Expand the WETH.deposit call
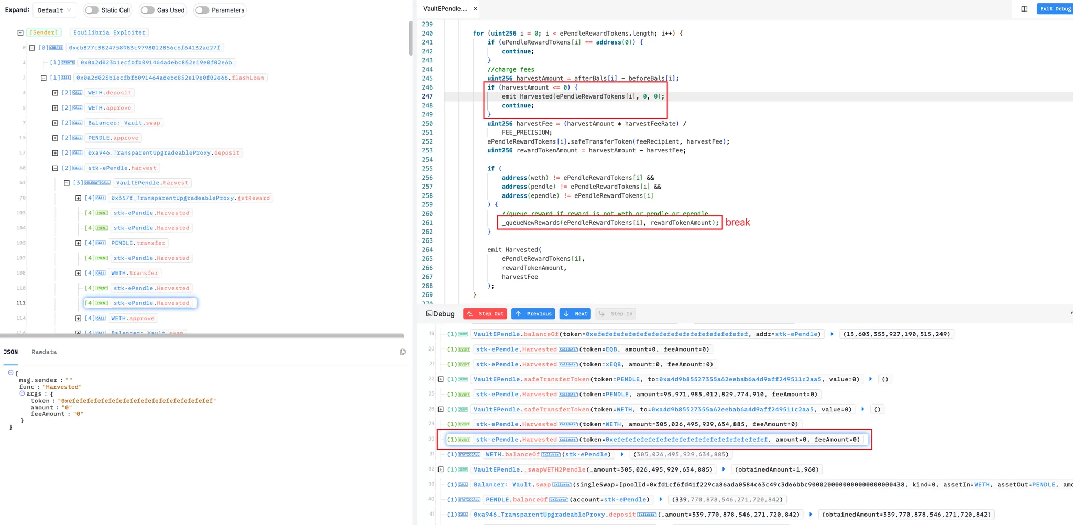1073x525 pixels. [55, 93]
